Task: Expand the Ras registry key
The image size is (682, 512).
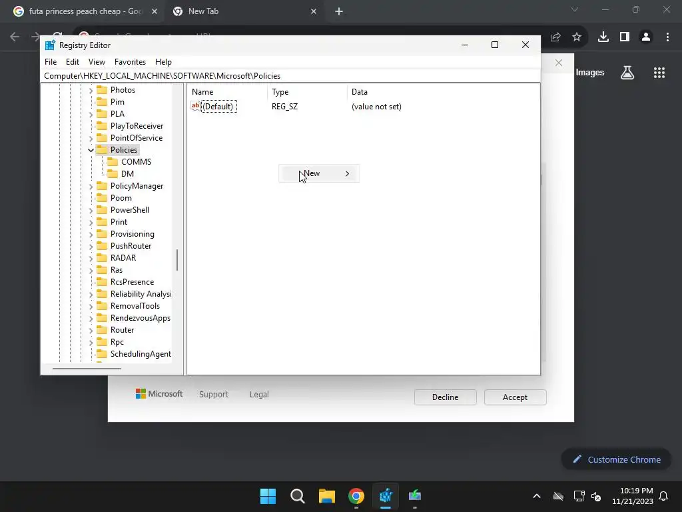Action: [91, 271]
